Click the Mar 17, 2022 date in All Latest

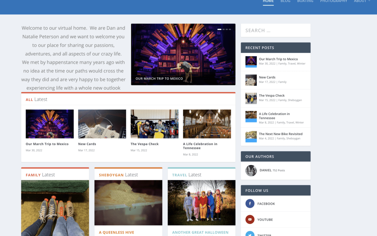pyautogui.click(x=86, y=150)
